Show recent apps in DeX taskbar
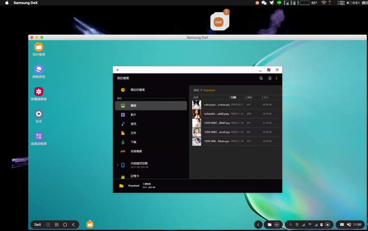The image size is (368, 231). (57, 224)
